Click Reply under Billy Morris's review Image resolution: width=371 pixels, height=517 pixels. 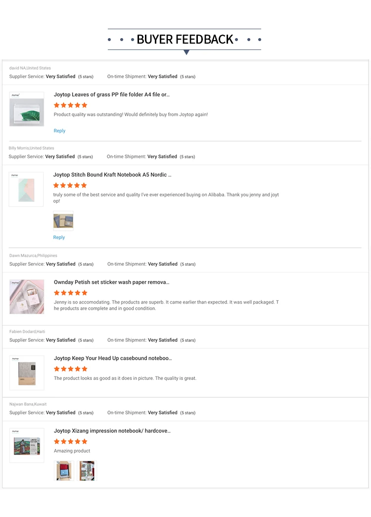[x=59, y=237]
